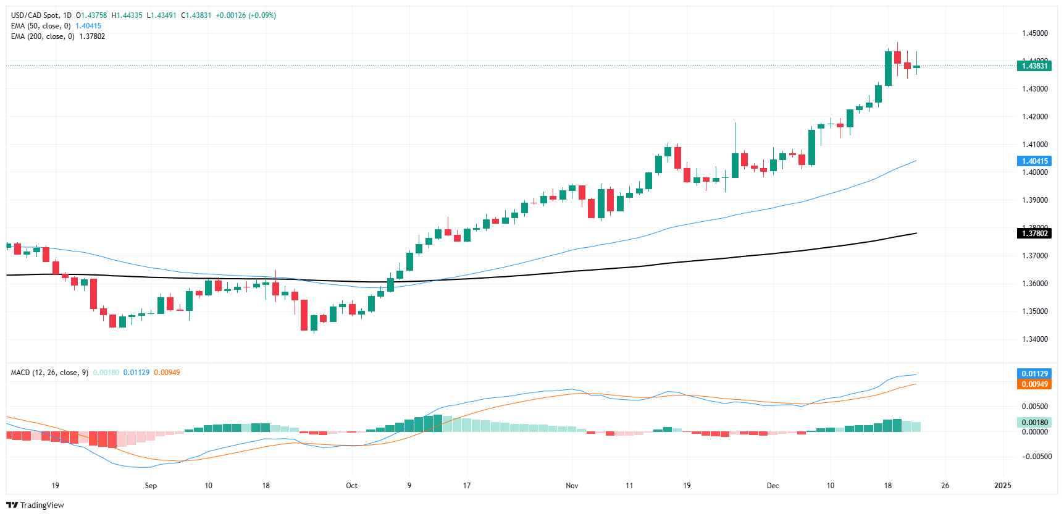Image resolution: width=1064 pixels, height=516 pixels.
Task: Click the green 1.43831 current price tag
Action: (1034, 66)
